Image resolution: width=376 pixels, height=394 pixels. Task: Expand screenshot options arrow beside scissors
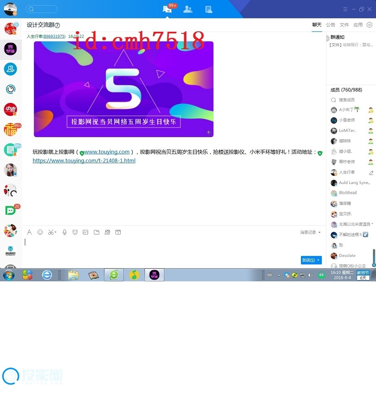[55, 232]
